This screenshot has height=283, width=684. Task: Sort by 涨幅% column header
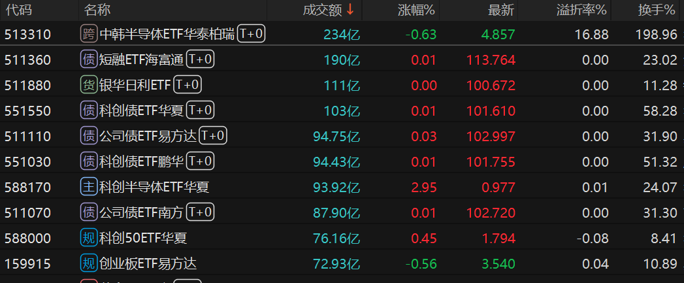pyautogui.click(x=416, y=10)
